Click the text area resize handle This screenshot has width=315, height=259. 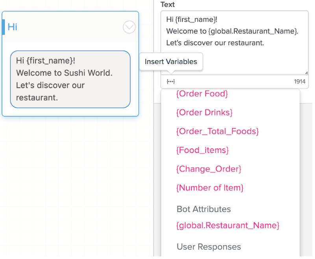306,73
